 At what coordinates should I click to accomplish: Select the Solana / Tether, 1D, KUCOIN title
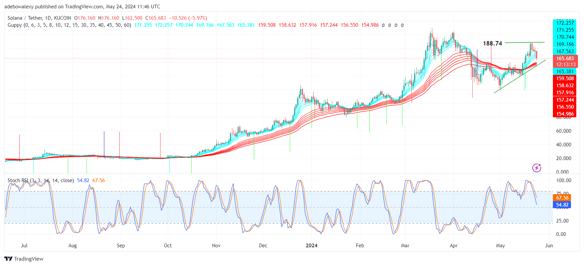pyautogui.click(x=39, y=18)
